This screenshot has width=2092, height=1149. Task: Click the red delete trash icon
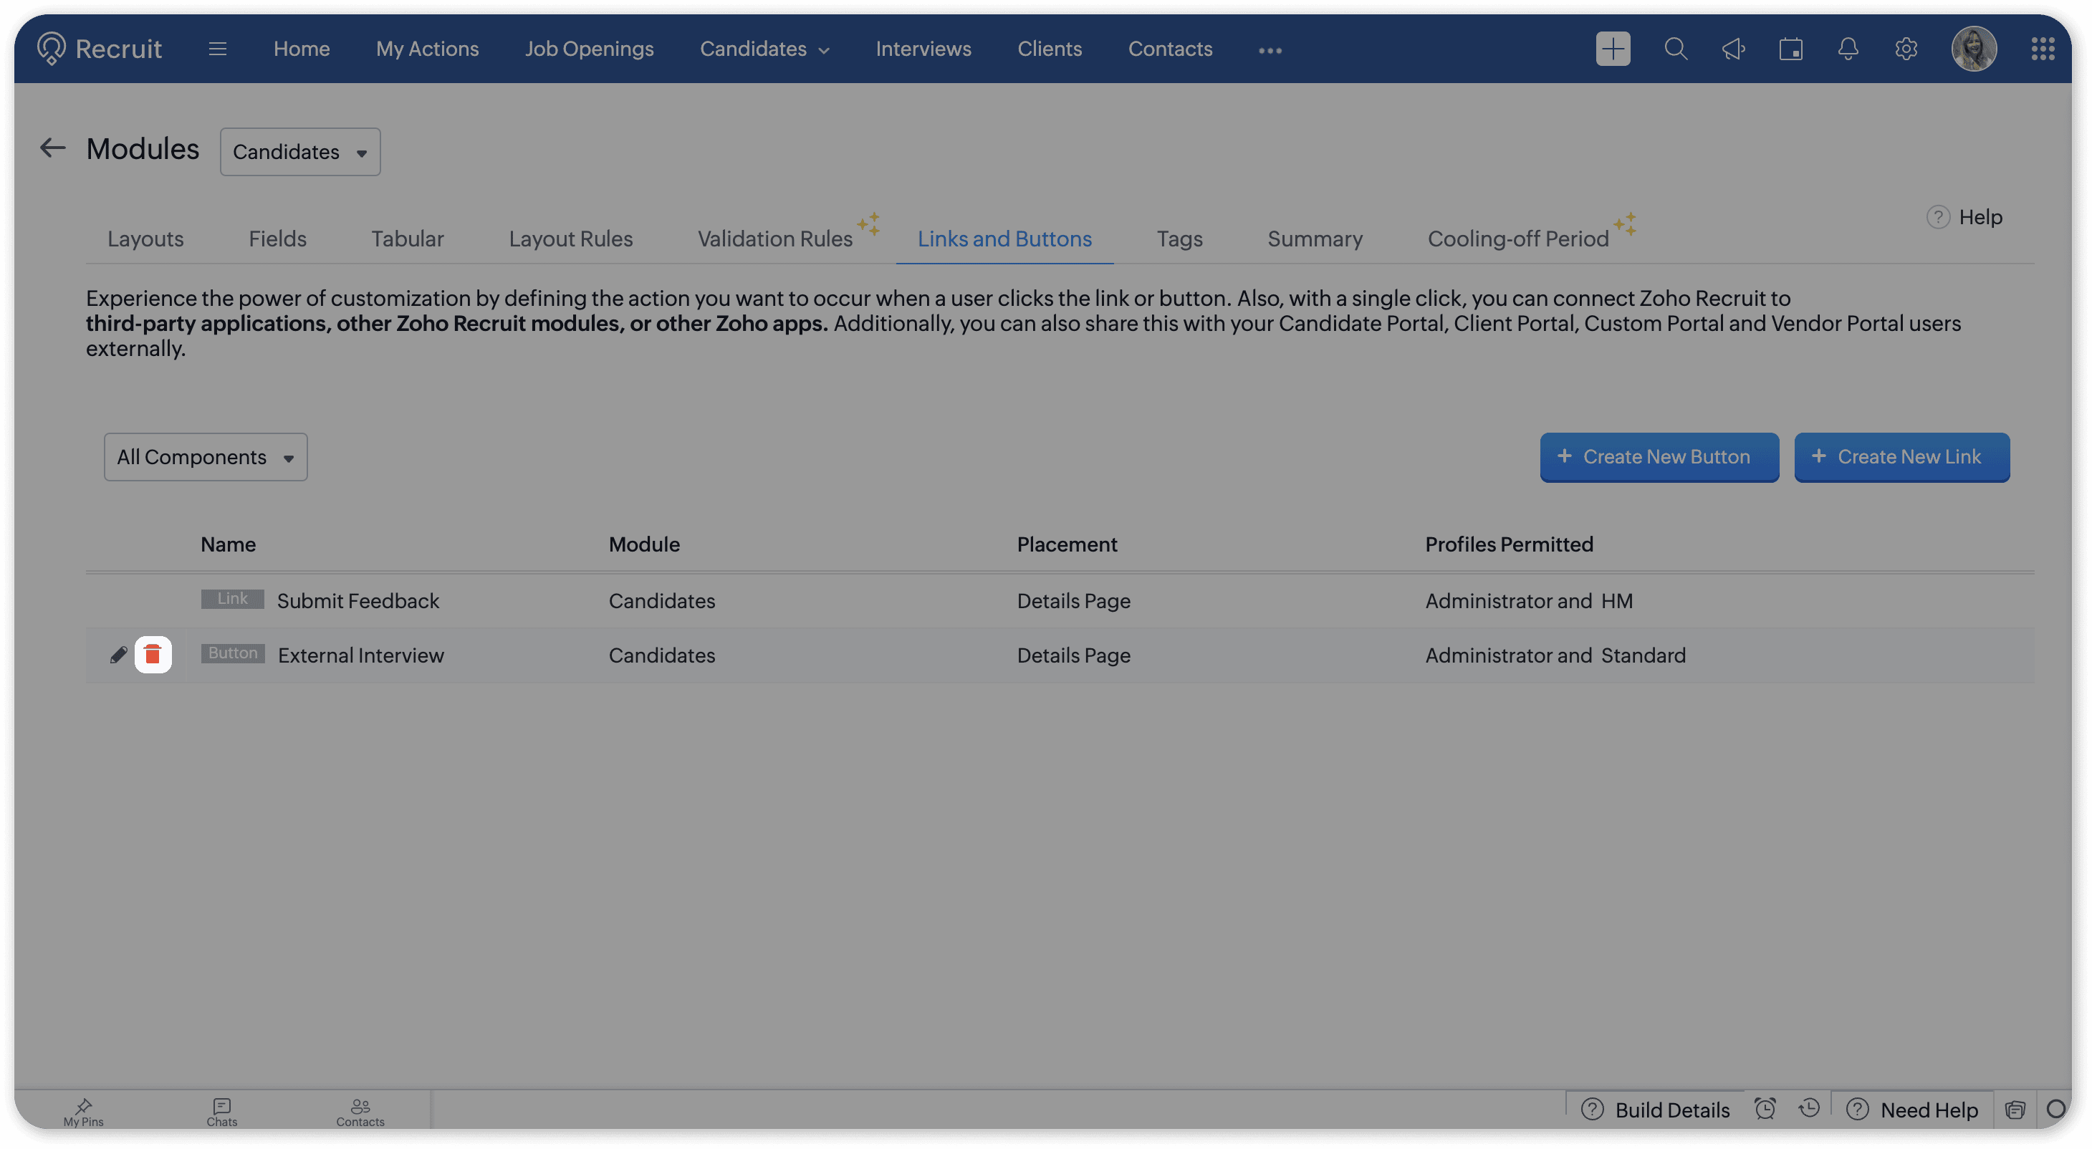pyautogui.click(x=153, y=655)
